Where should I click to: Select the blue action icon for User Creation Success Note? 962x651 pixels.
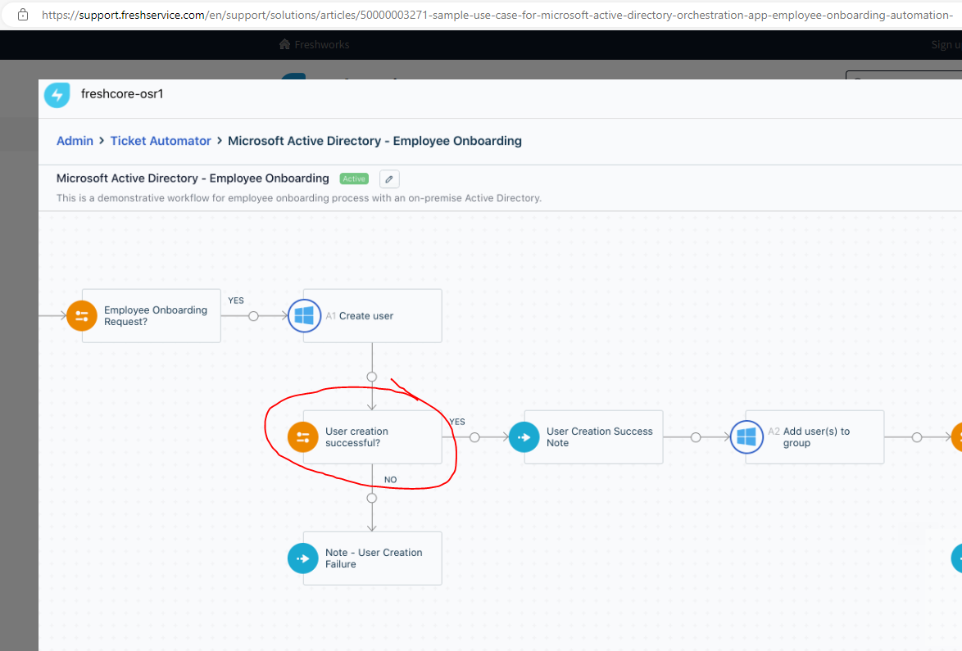click(x=524, y=437)
